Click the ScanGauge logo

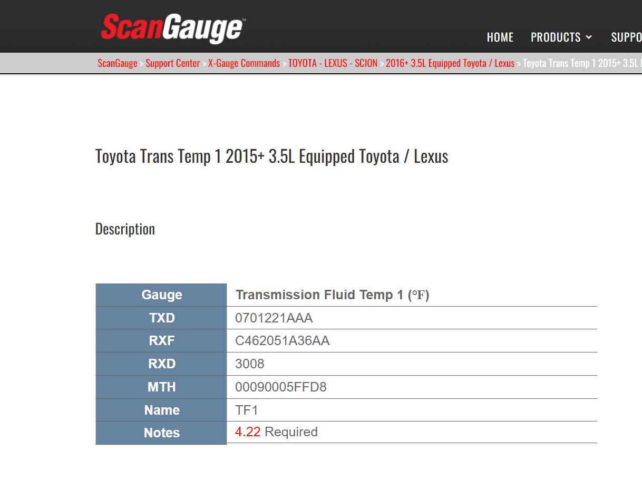tap(173, 28)
